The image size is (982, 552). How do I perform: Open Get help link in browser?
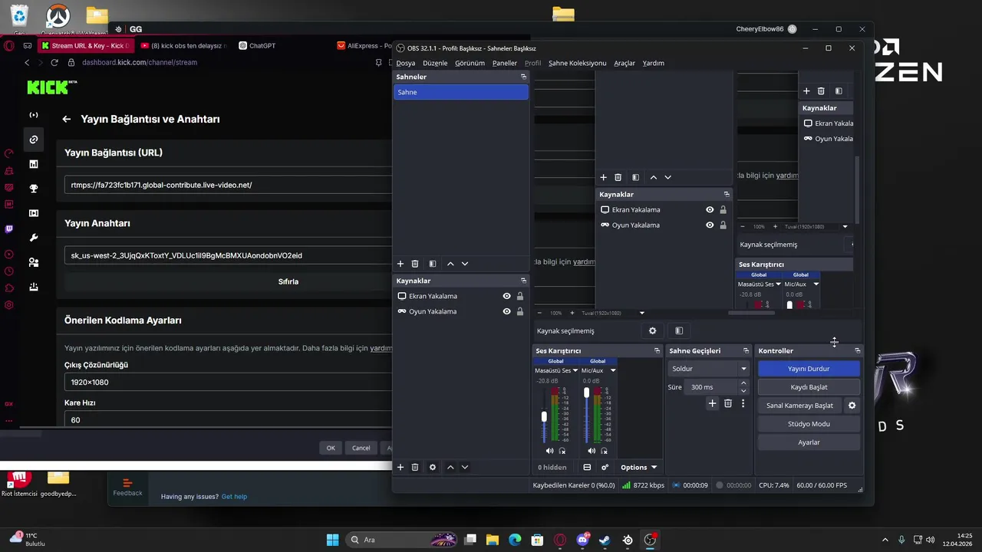coord(234,497)
